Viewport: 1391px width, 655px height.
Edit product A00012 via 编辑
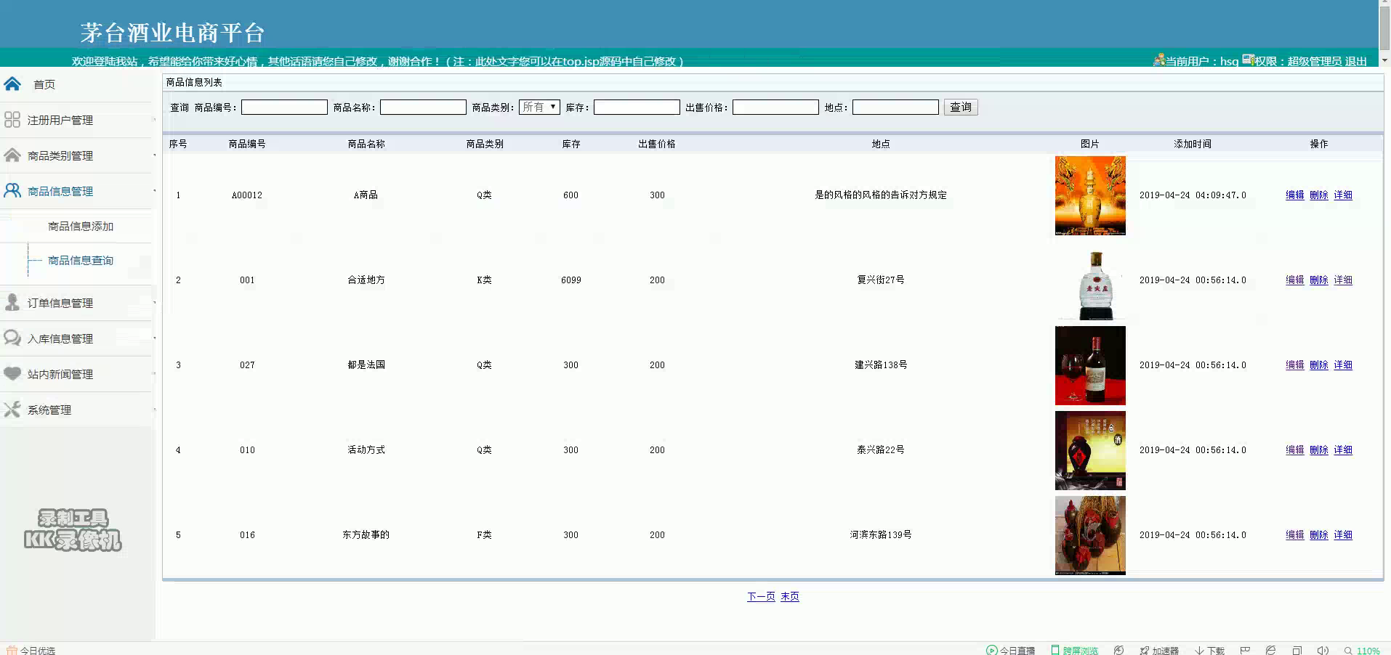point(1295,195)
